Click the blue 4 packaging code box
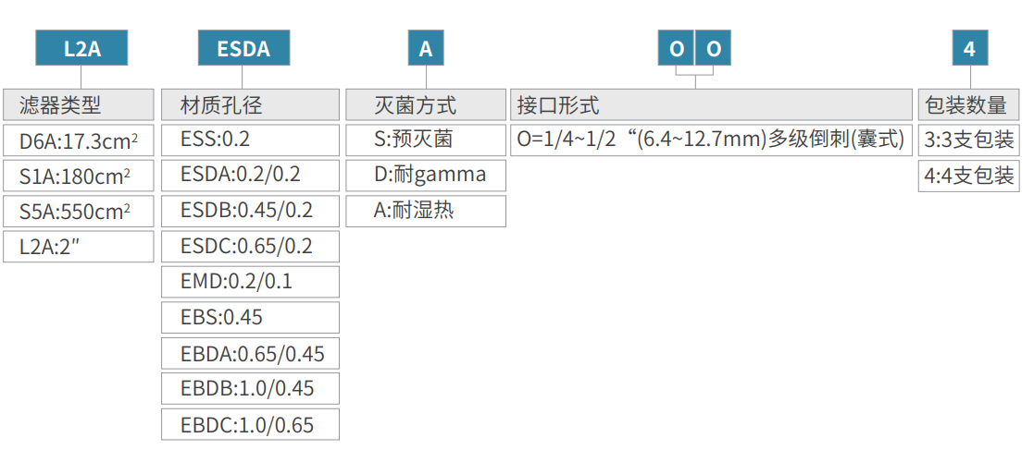1034x450 pixels. tap(969, 48)
